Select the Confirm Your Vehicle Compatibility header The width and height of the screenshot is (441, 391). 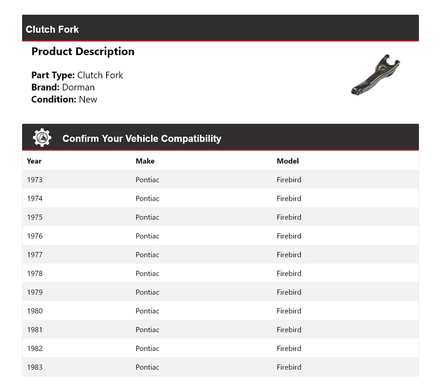pyautogui.click(x=141, y=138)
